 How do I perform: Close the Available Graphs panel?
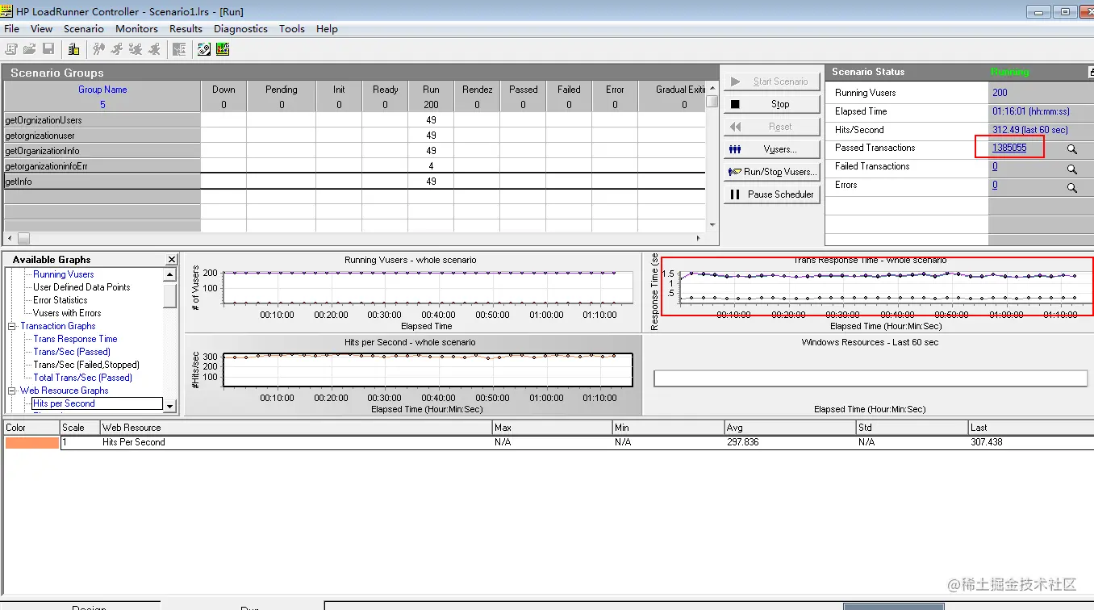[172, 259]
